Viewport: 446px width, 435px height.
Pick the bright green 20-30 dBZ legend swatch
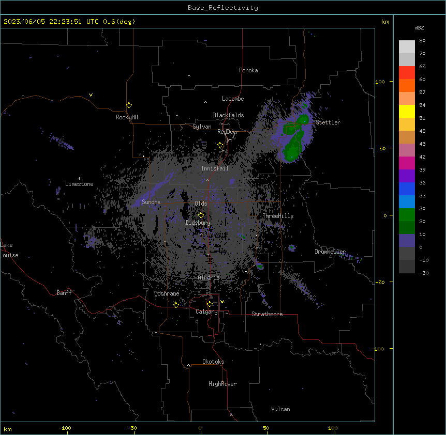[x=407, y=215]
